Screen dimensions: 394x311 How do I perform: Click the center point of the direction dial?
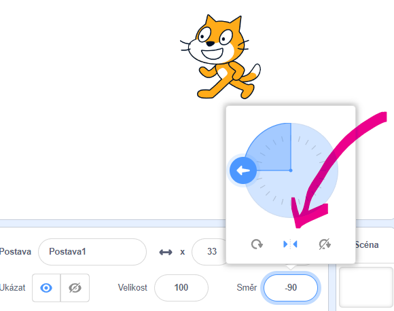tap(291, 170)
